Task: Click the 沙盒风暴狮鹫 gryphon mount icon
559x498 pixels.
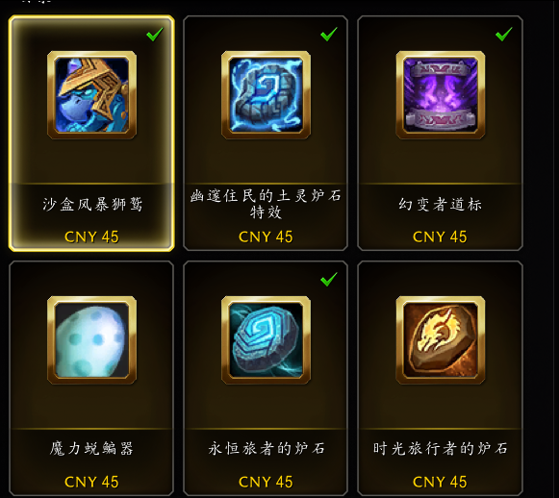Action: [91, 95]
